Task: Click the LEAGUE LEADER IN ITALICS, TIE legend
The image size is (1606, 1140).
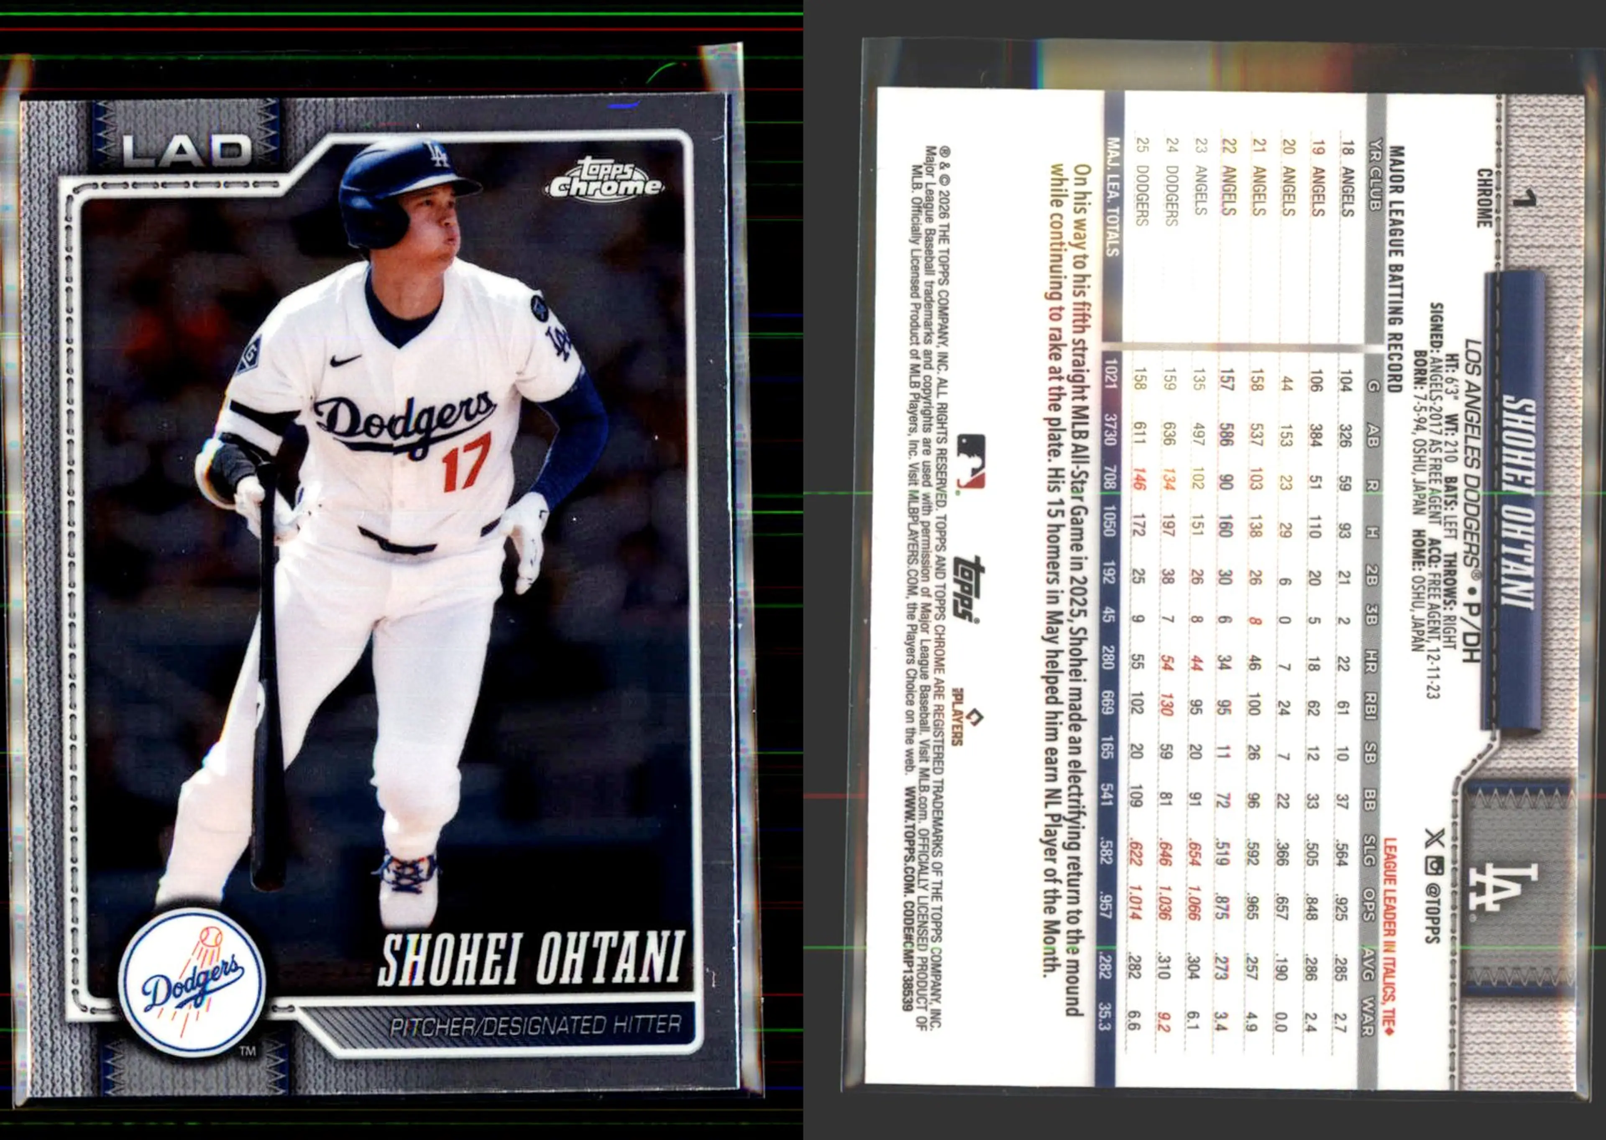Action: coord(1390,936)
